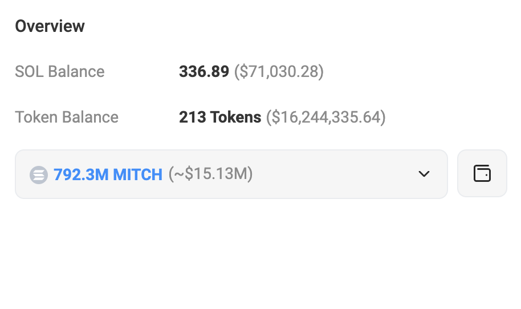Click the word Token in Token Balance

pos(36,117)
